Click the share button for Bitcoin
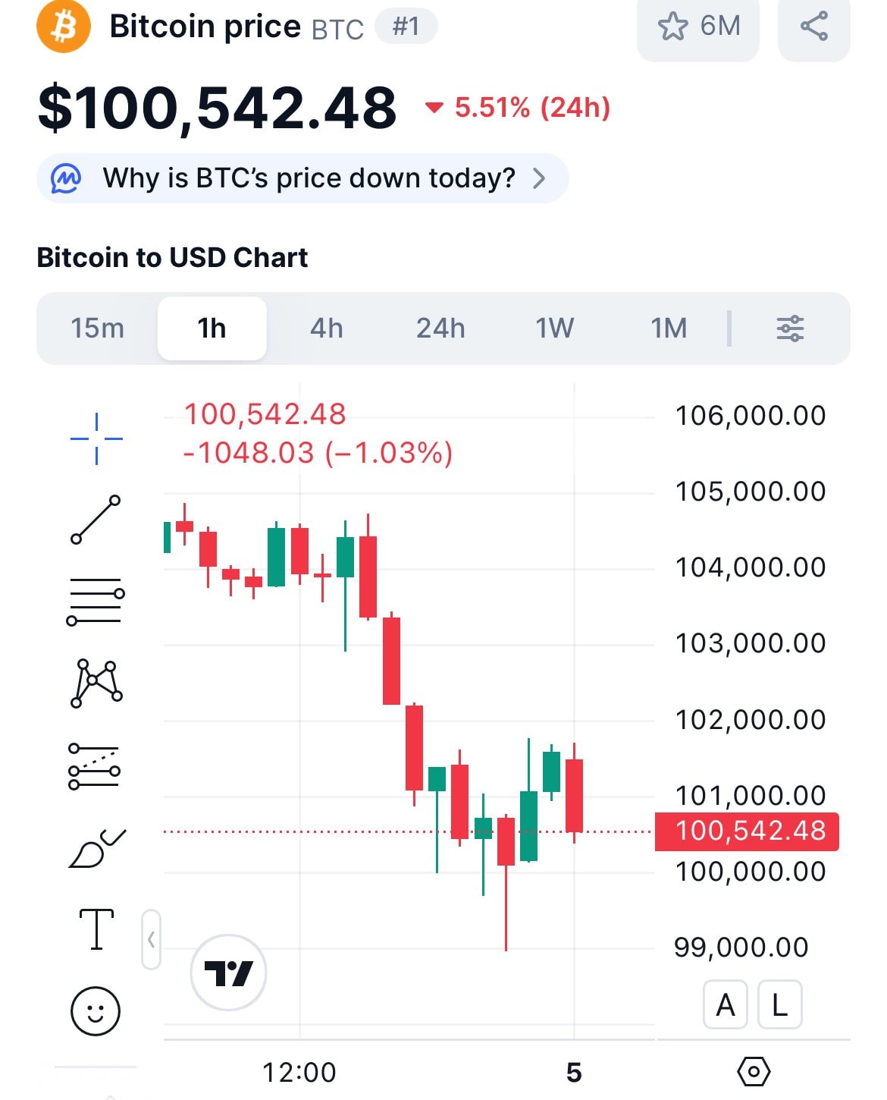Viewport: 887px width, 1100px height. [x=813, y=27]
